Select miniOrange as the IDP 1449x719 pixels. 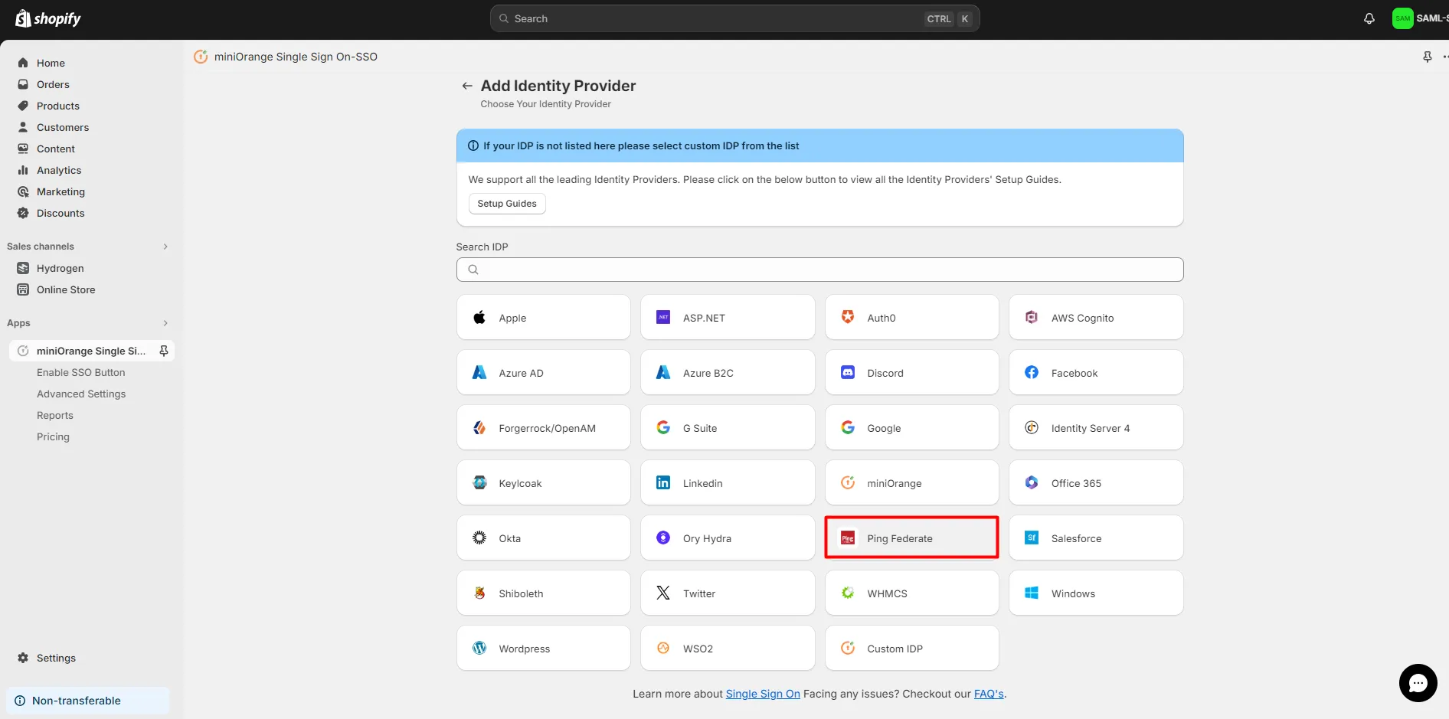click(912, 483)
